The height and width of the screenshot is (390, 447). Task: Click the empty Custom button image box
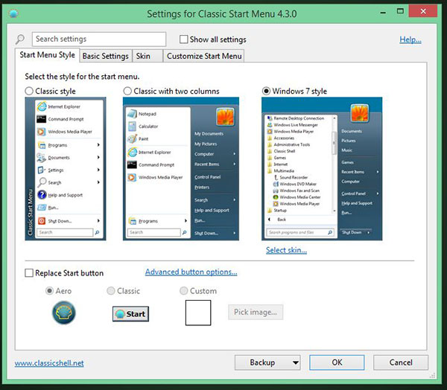(x=198, y=313)
